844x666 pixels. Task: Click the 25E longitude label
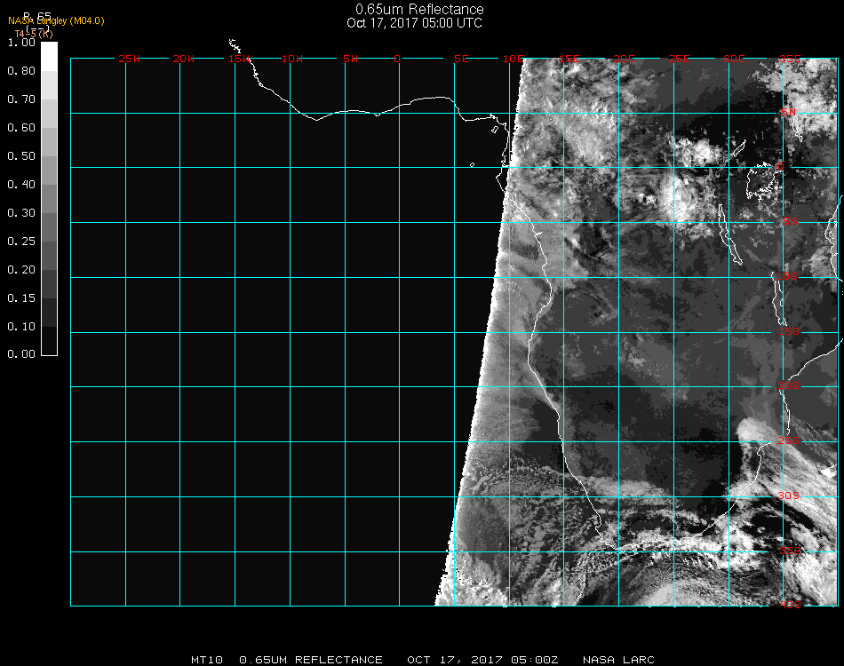[x=679, y=59]
